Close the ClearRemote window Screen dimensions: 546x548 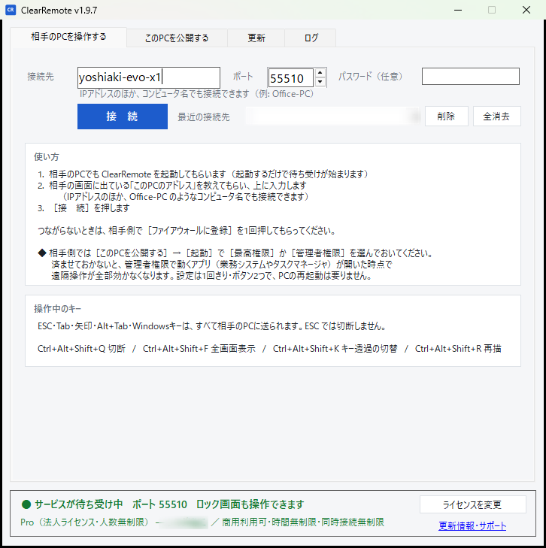pyautogui.click(x=526, y=10)
